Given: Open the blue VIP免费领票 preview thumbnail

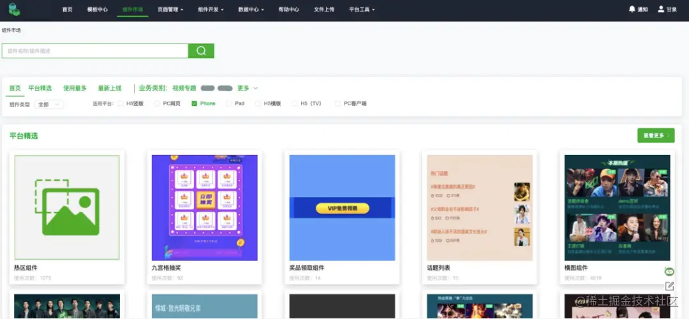Looking at the screenshot, I should (x=342, y=207).
